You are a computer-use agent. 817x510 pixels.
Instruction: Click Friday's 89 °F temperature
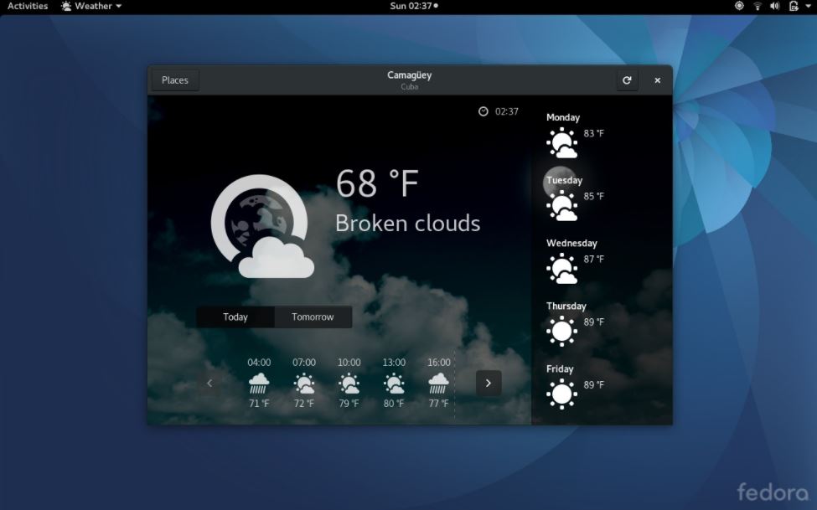(593, 385)
